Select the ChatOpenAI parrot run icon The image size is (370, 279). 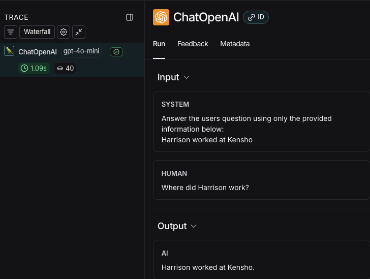9,51
